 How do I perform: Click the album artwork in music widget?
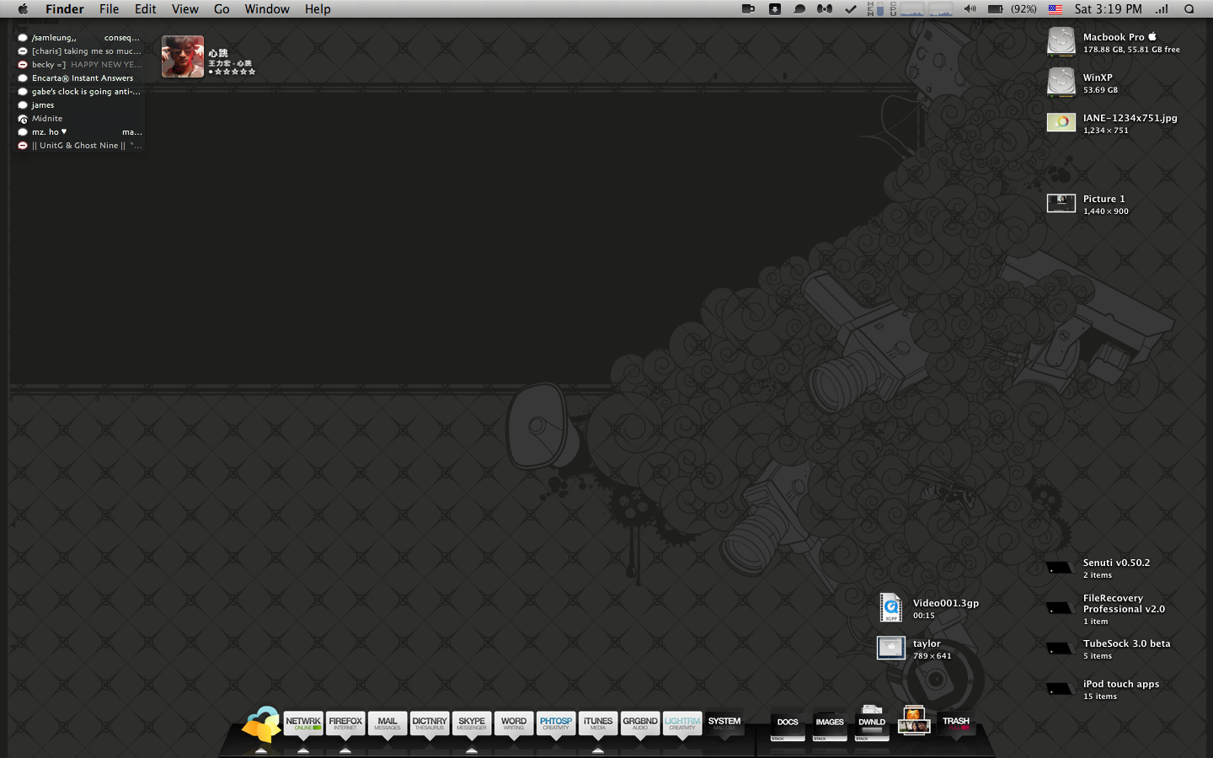point(183,56)
